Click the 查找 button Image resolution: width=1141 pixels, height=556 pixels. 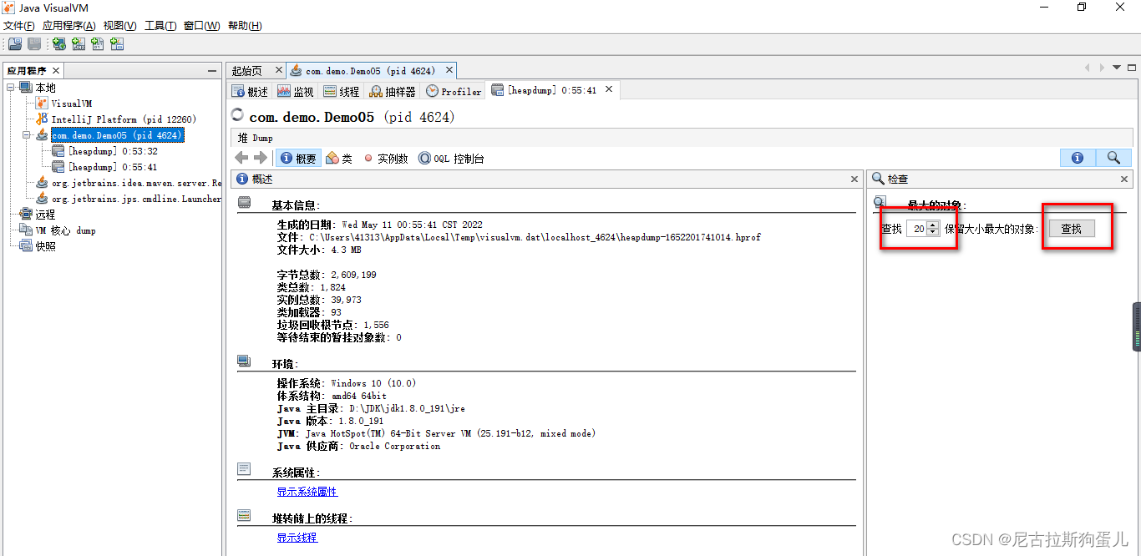point(1072,228)
